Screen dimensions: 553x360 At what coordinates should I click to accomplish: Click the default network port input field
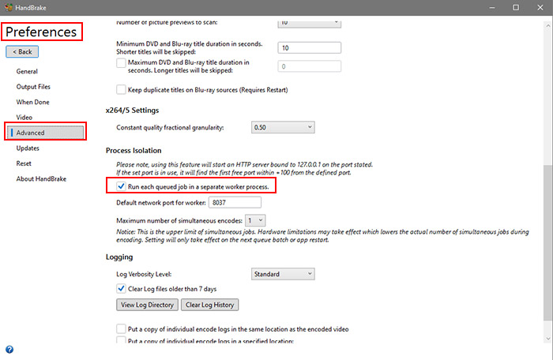pyautogui.click(x=232, y=203)
